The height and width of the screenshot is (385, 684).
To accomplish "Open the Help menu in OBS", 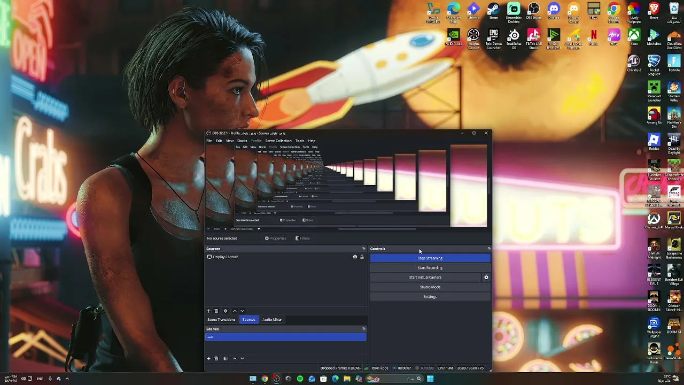I will (x=312, y=141).
